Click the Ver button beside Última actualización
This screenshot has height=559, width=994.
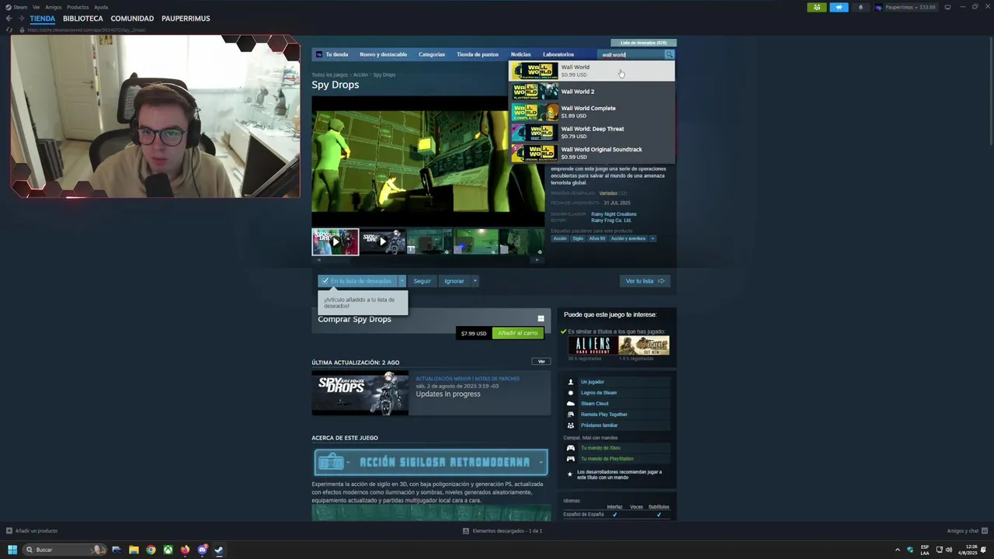(x=541, y=362)
